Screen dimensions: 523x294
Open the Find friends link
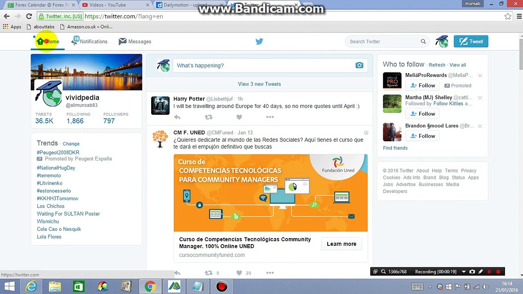pos(395,148)
